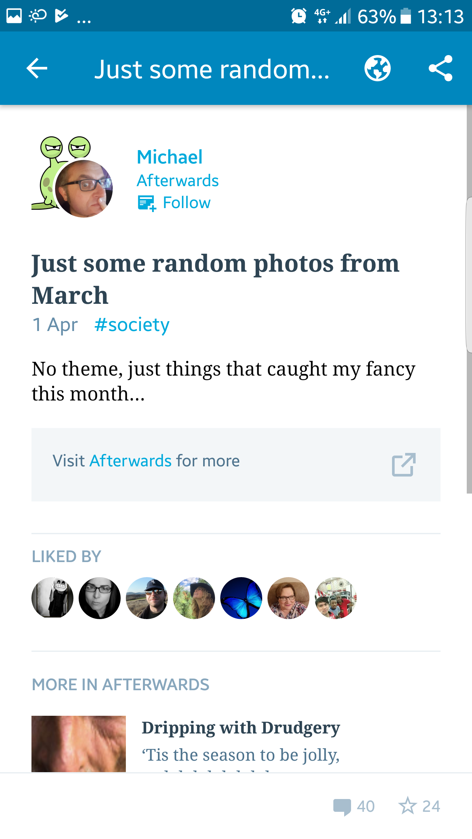This screenshot has height=839, width=472.
Task: Tap the post title heading
Action: click(215, 279)
